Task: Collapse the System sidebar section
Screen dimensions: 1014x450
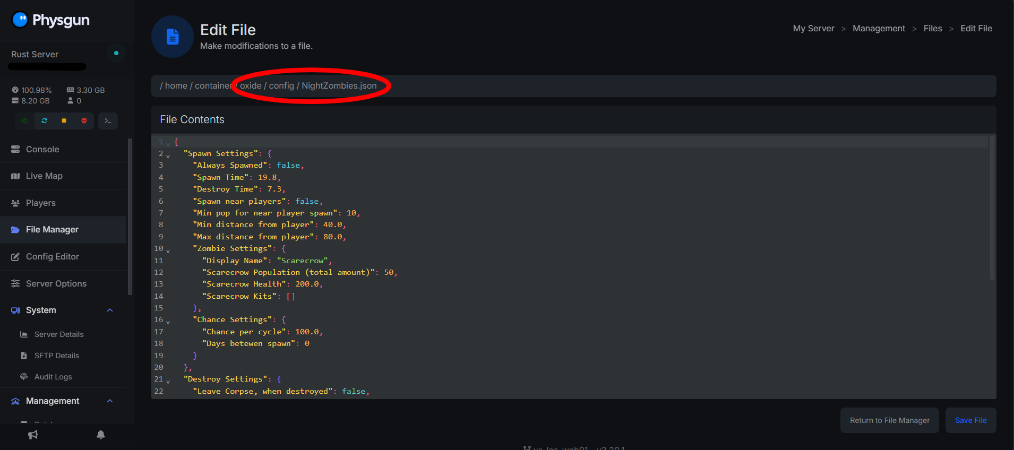Action: 110,310
